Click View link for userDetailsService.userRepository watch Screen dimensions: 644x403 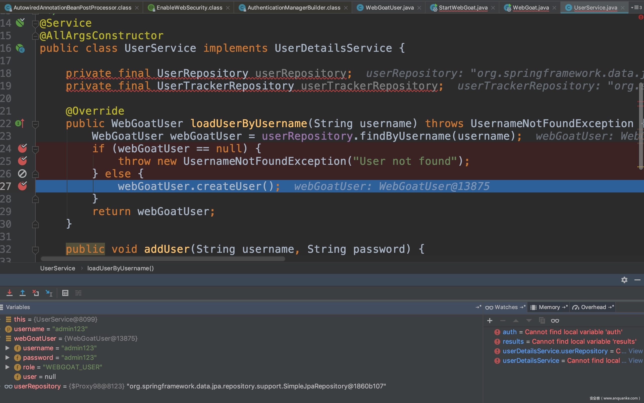(x=635, y=351)
